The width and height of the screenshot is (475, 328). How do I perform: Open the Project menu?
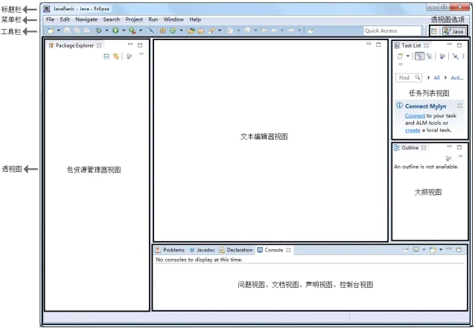134,19
